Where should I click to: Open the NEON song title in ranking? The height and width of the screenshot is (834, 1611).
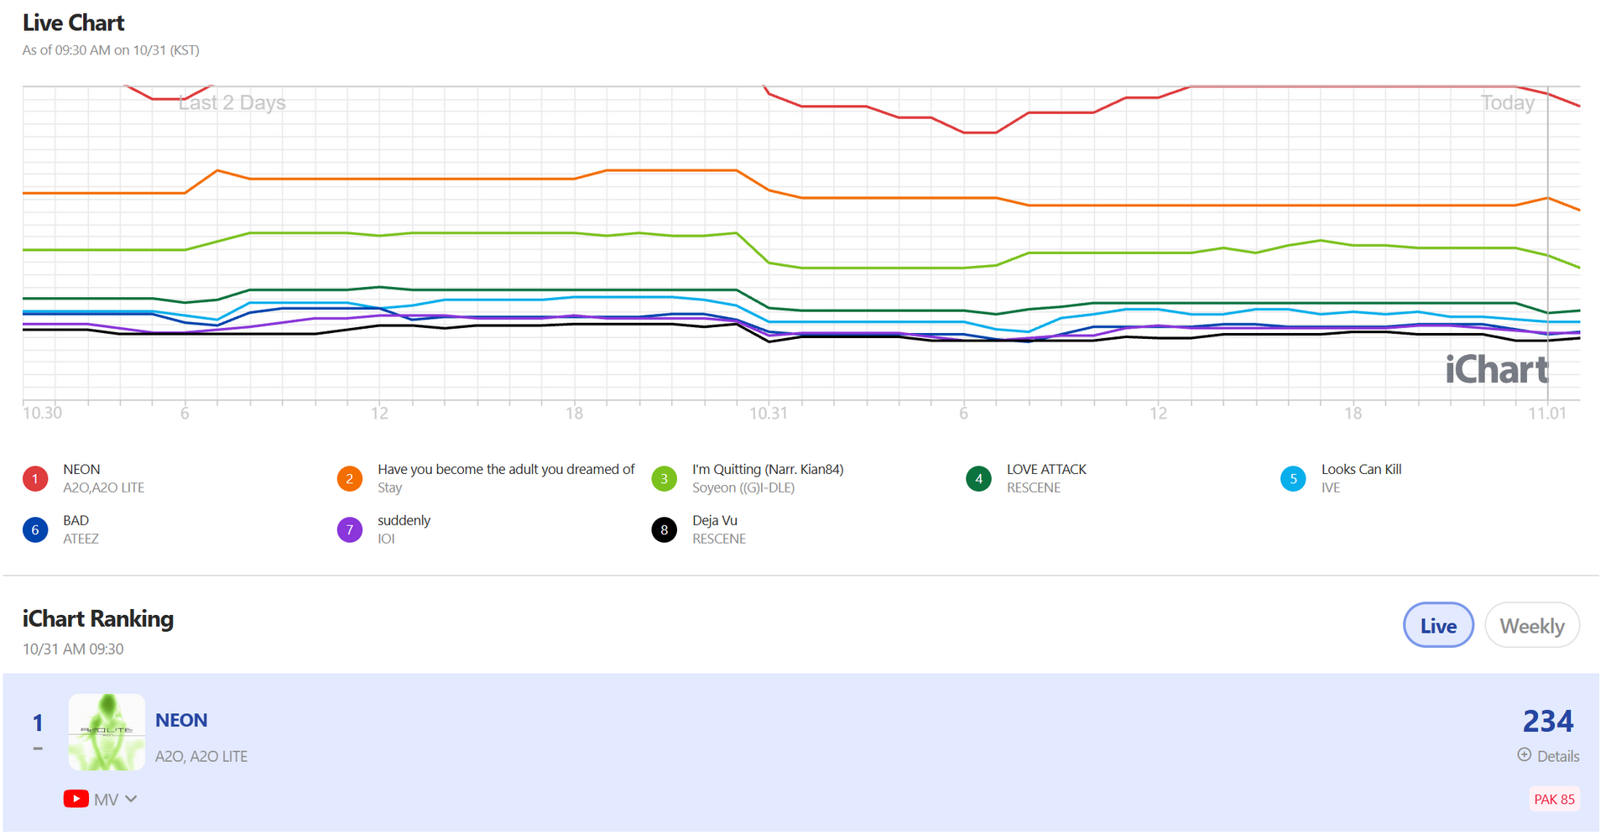[181, 720]
